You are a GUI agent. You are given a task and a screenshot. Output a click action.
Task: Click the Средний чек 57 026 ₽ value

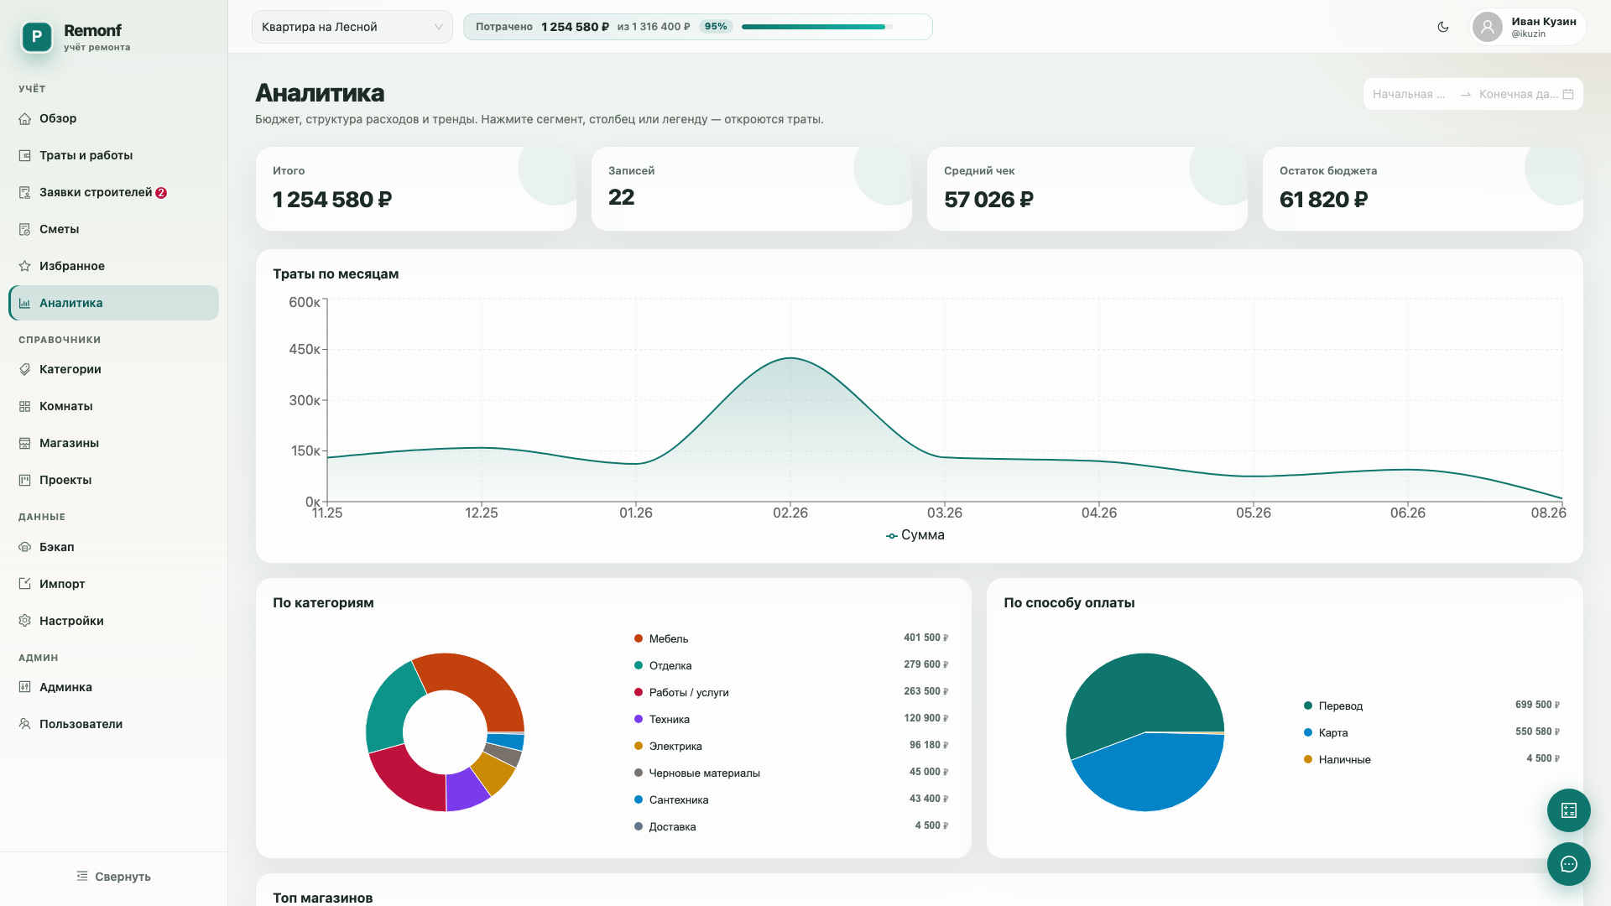click(988, 200)
